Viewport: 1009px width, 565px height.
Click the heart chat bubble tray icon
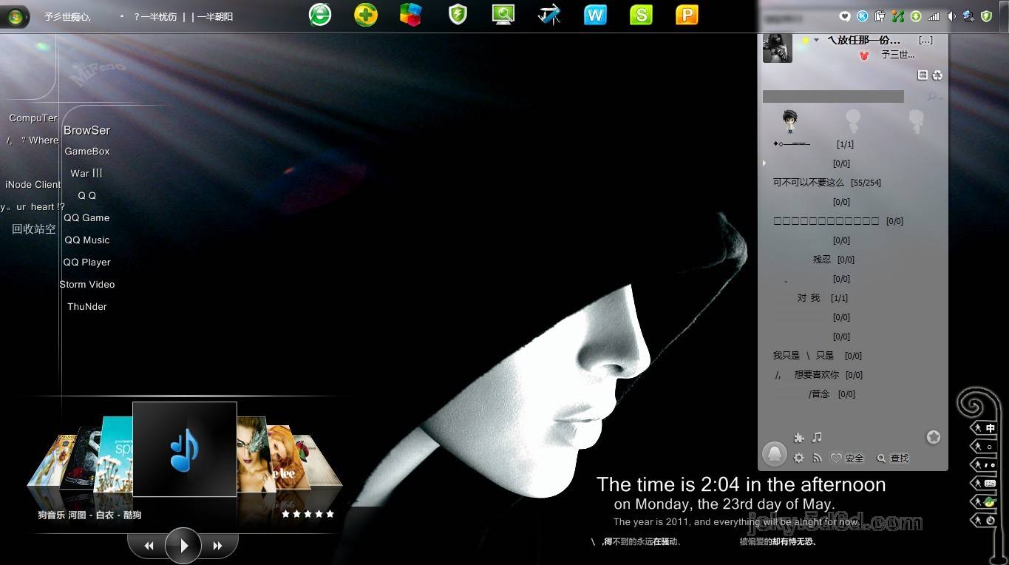tap(846, 16)
